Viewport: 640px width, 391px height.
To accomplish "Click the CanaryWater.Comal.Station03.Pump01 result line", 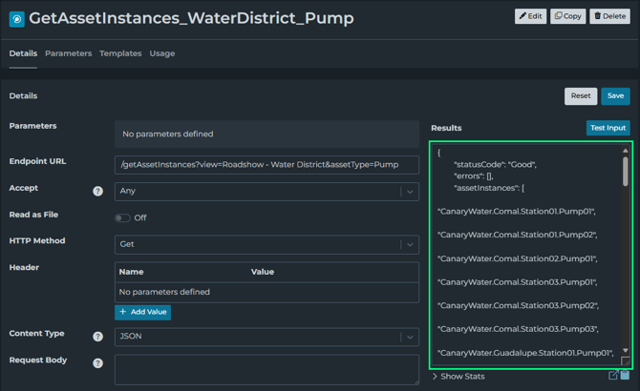I will (x=518, y=282).
